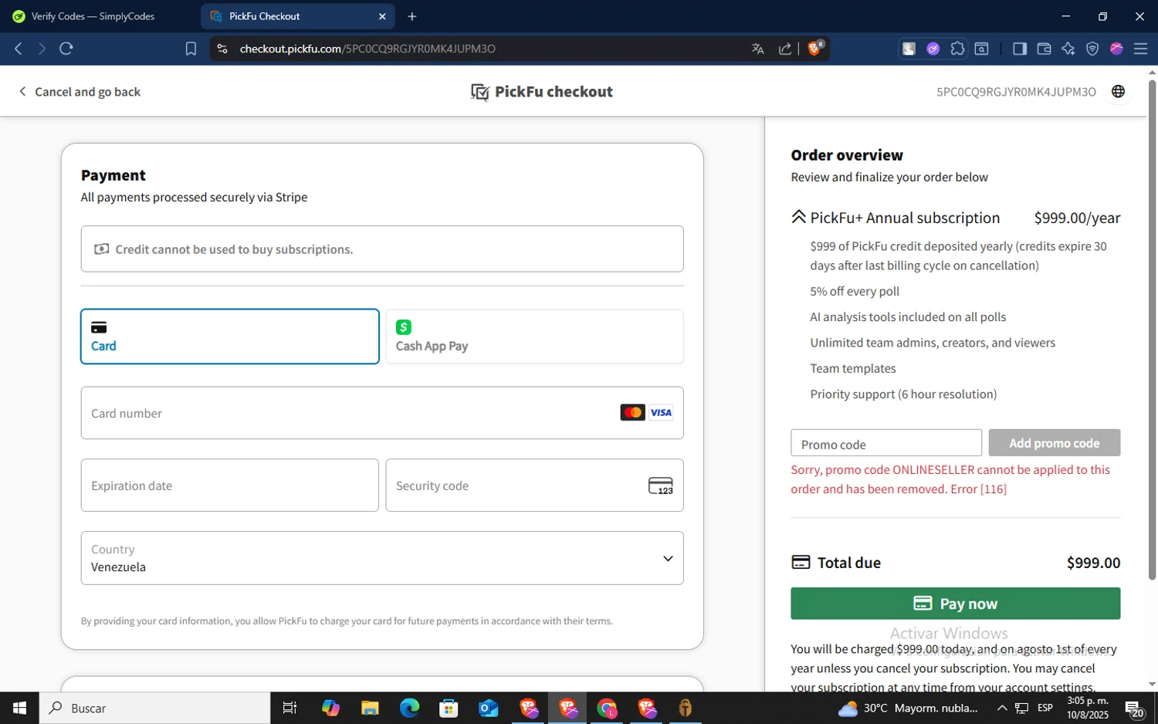The image size is (1158, 724).
Task: Click the browser Forward arrow
Action: point(42,49)
